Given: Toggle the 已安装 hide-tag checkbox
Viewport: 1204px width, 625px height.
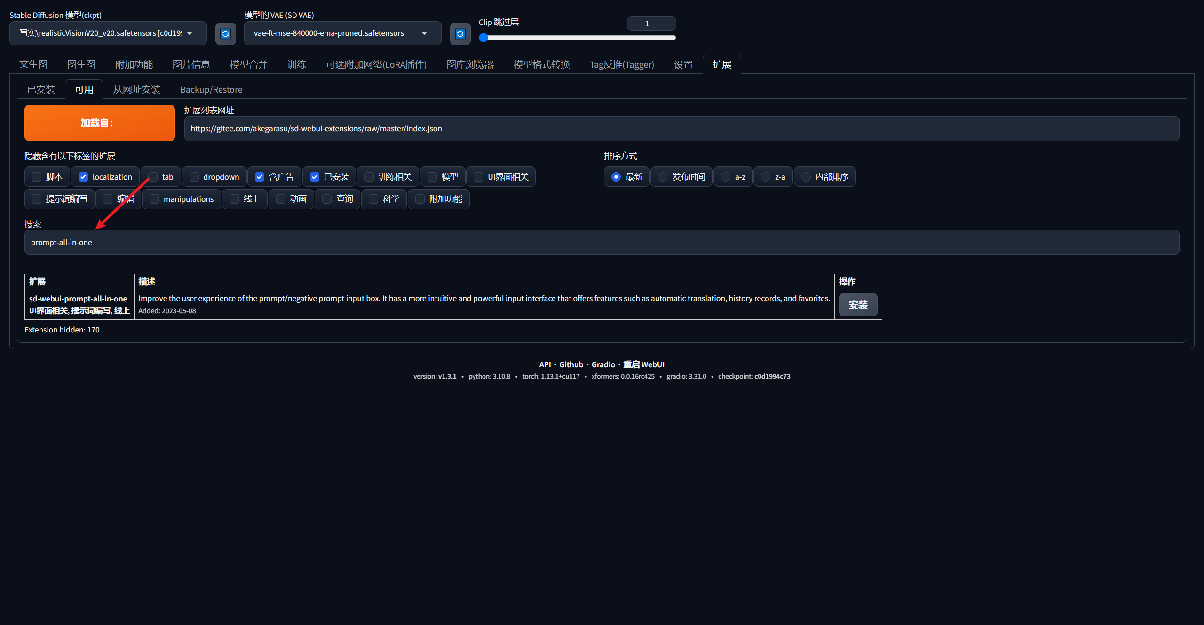Looking at the screenshot, I should (315, 177).
